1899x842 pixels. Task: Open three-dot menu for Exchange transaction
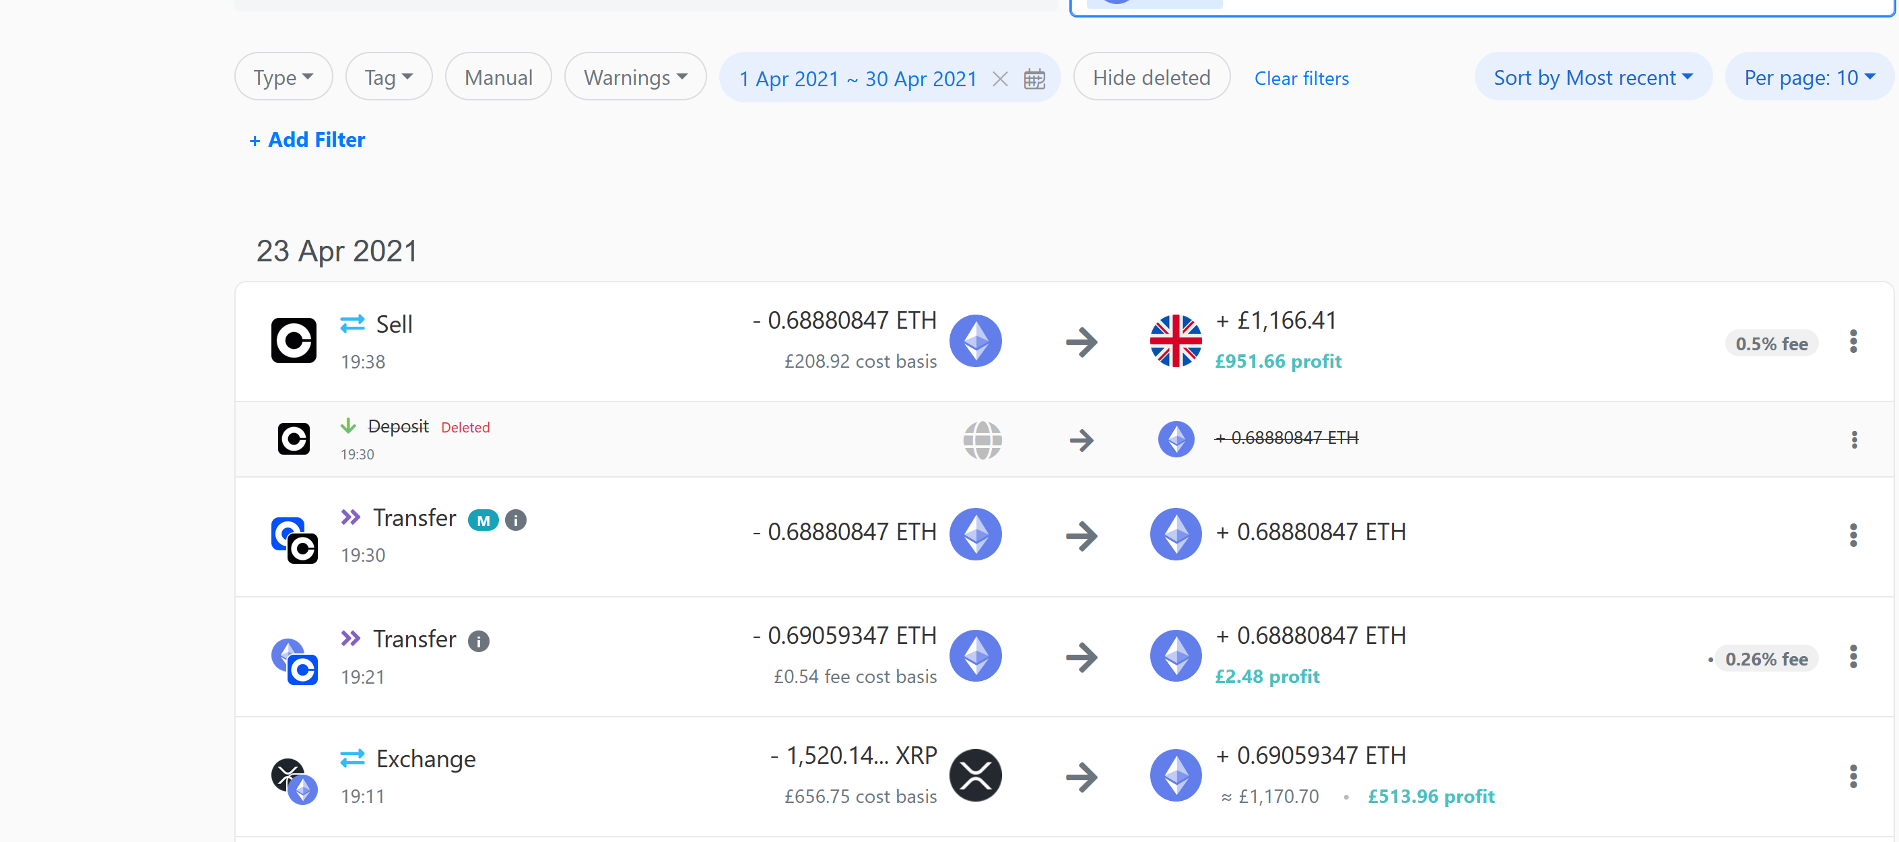click(1853, 775)
